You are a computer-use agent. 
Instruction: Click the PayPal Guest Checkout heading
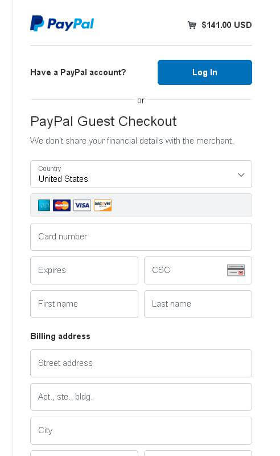(104, 121)
